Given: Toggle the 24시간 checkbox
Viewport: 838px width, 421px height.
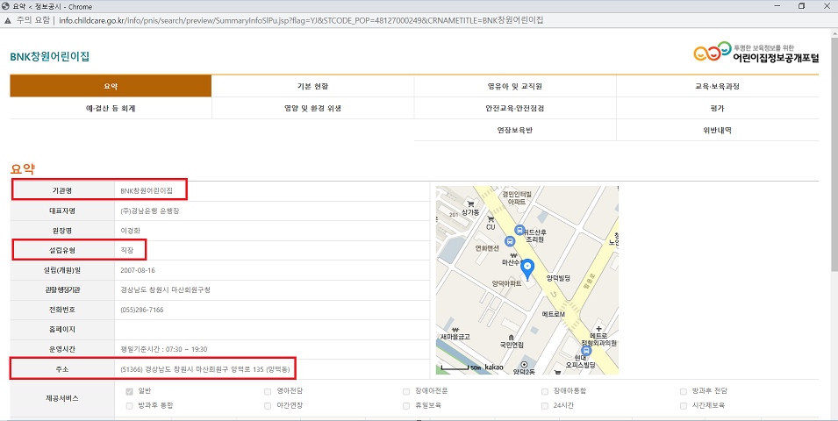Looking at the screenshot, I should [x=545, y=406].
